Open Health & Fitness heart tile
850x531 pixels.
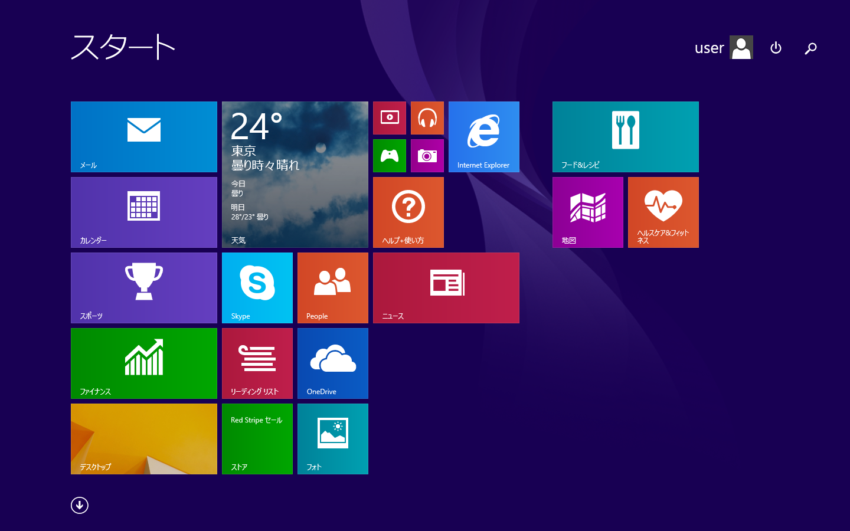(663, 212)
